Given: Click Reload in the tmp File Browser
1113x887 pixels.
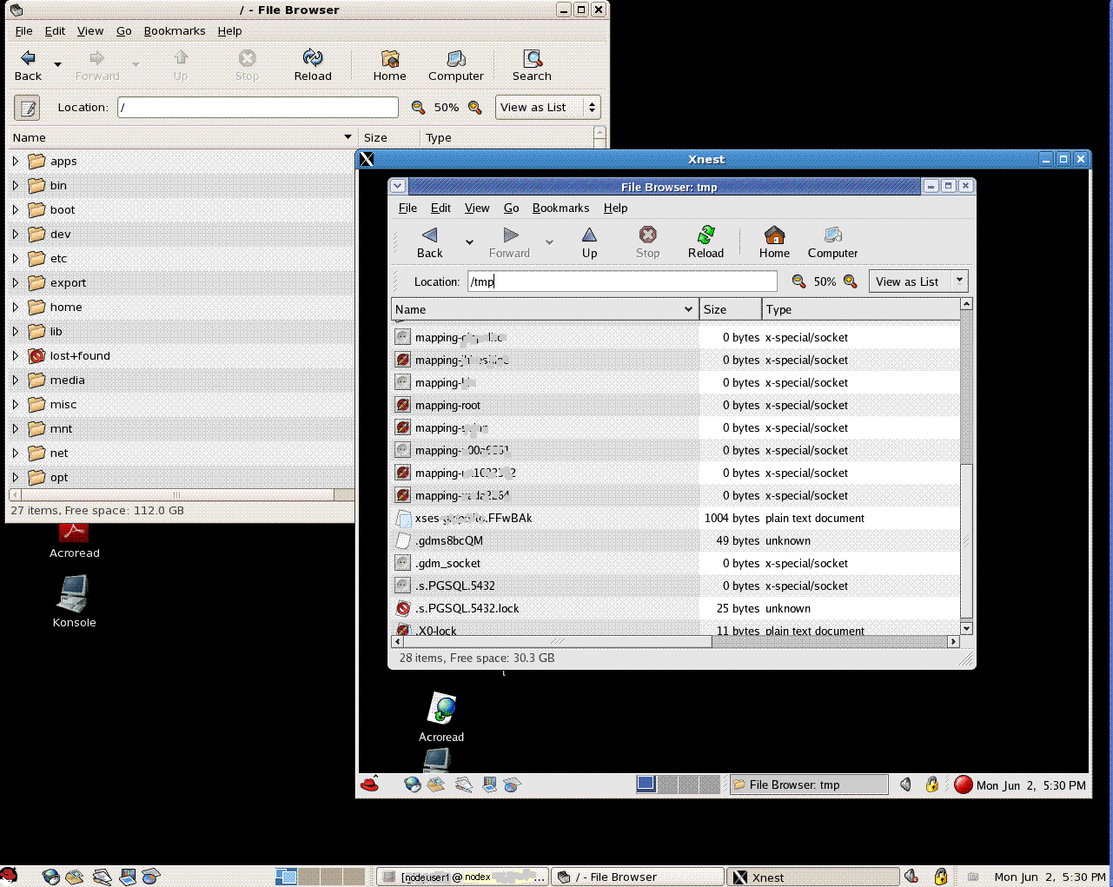Looking at the screenshot, I should 706,242.
